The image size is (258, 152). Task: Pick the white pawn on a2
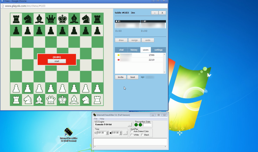pos(16,89)
